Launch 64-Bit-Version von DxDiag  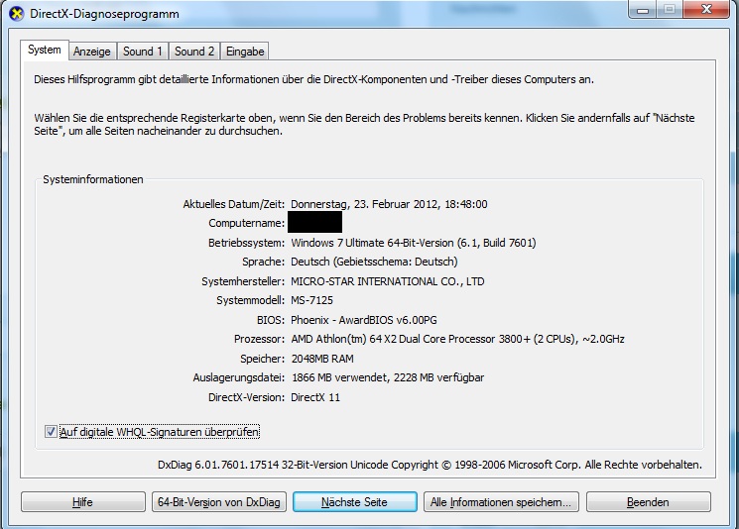point(219,502)
